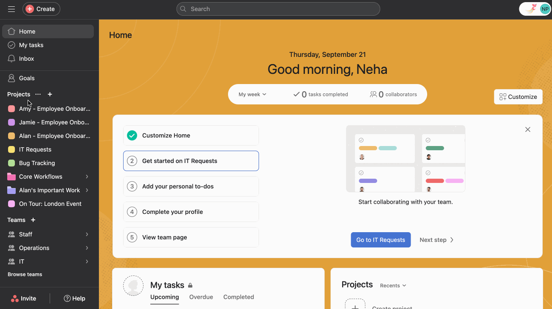Click the plus icon beside Projects
The height and width of the screenshot is (309, 552).
click(50, 94)
